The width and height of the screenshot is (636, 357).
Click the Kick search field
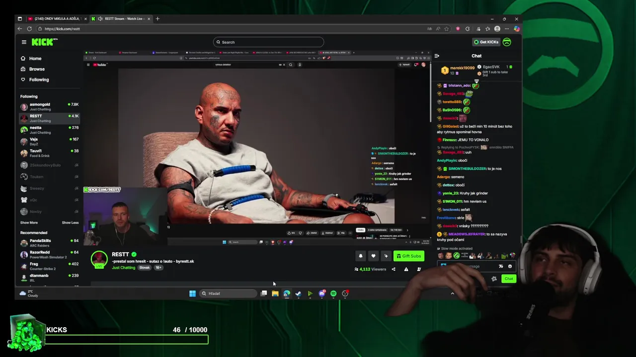[268, 42]
